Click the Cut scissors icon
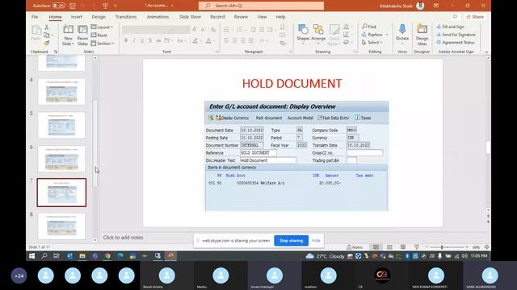 click(x=47, y=27)
